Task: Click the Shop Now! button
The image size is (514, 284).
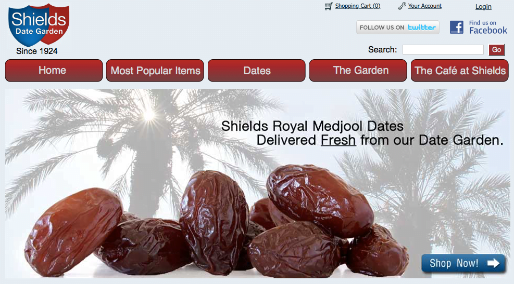Action: (463, 263)
